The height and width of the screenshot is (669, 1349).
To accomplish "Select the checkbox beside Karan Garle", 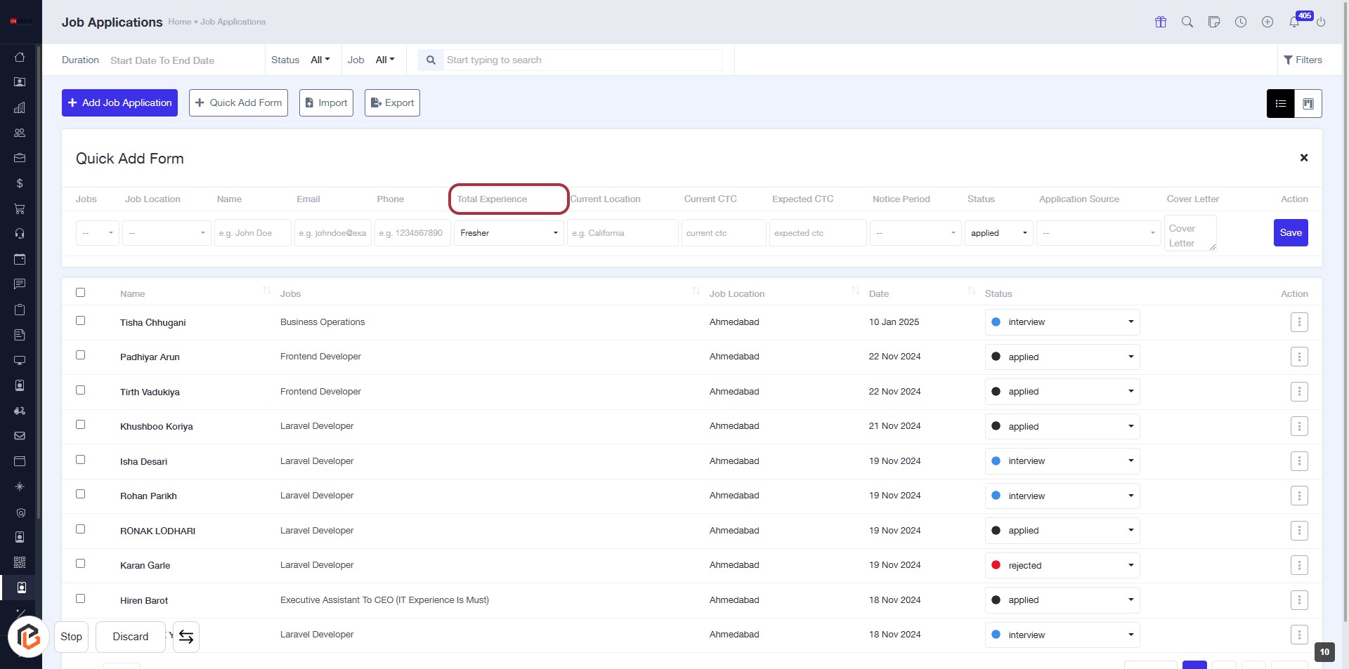I will [81, 564].
